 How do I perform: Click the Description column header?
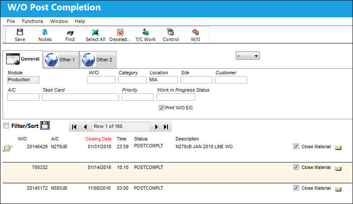(187, 139)
